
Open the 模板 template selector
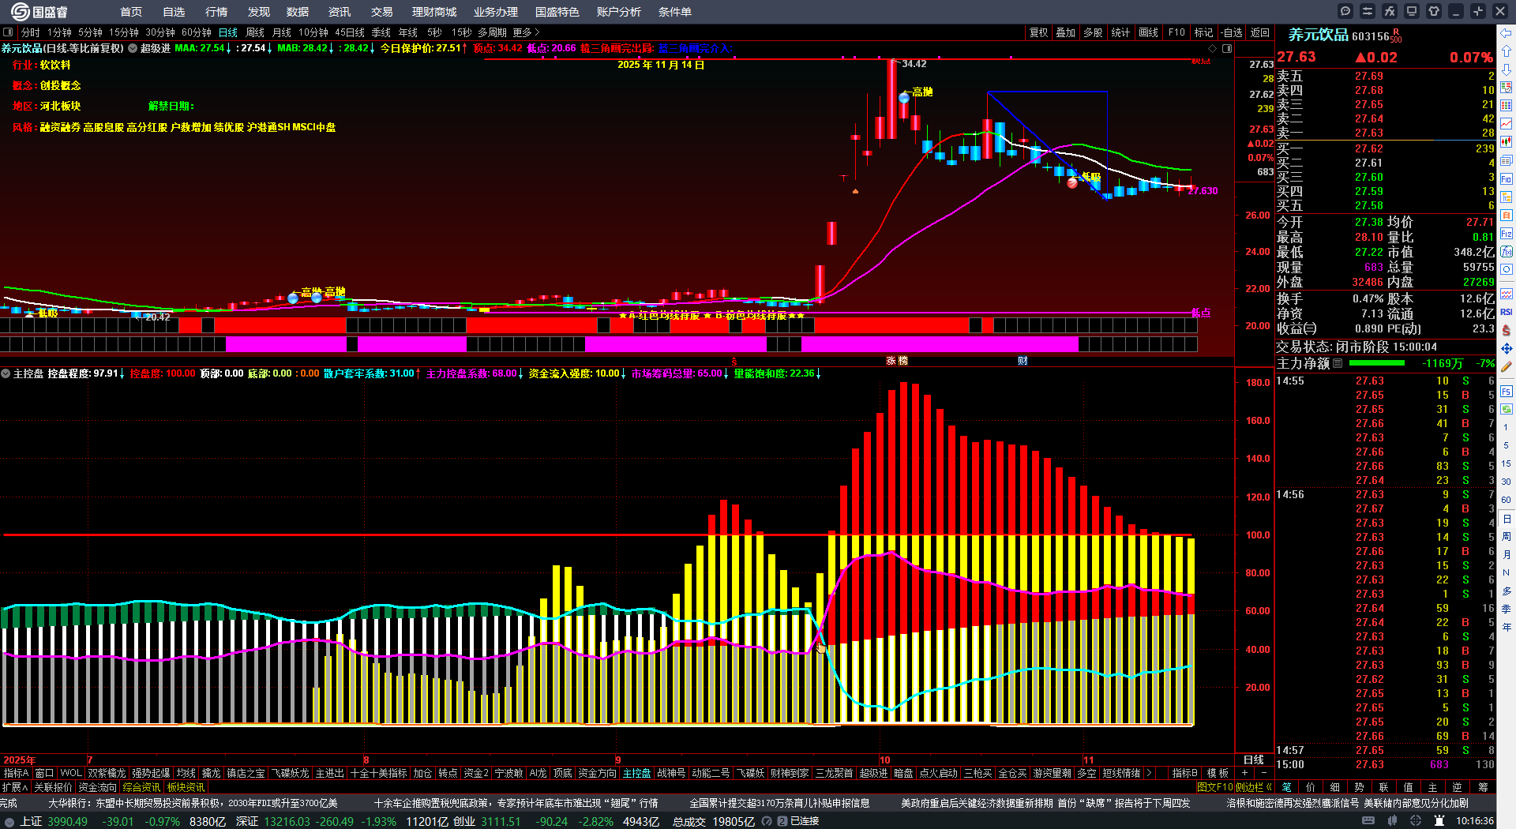(x=1218, y=773)
